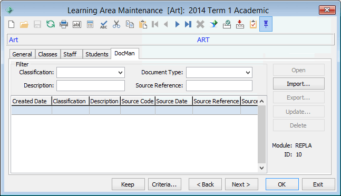This screenshot has width=341, height=196.
Task: Click the Import... button
Action: [x=299, y=84]
